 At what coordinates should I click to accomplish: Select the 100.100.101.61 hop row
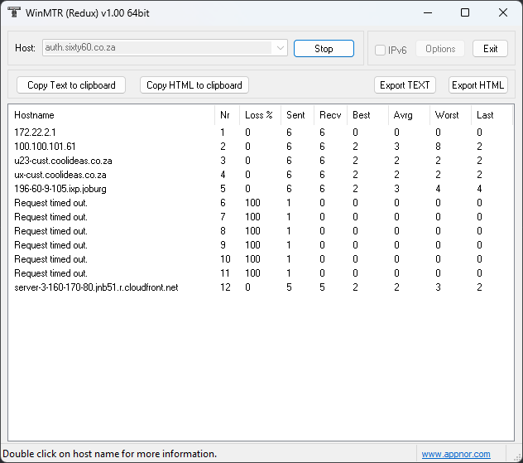(x=261, y=147)
